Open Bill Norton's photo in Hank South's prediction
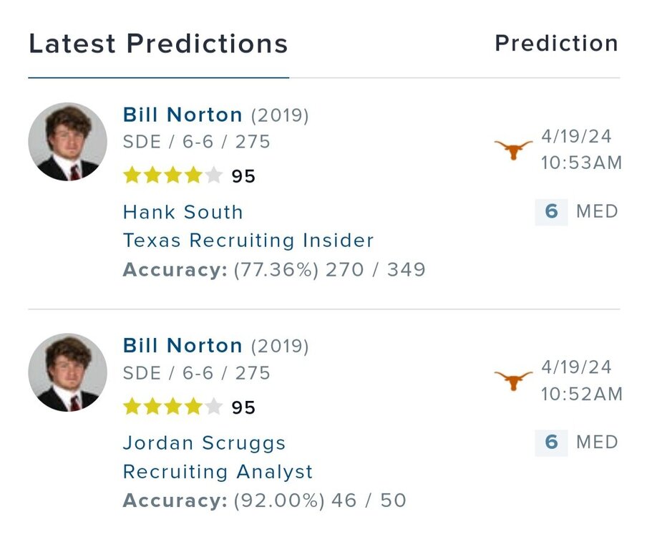The image size is (647, 537). 67,142
